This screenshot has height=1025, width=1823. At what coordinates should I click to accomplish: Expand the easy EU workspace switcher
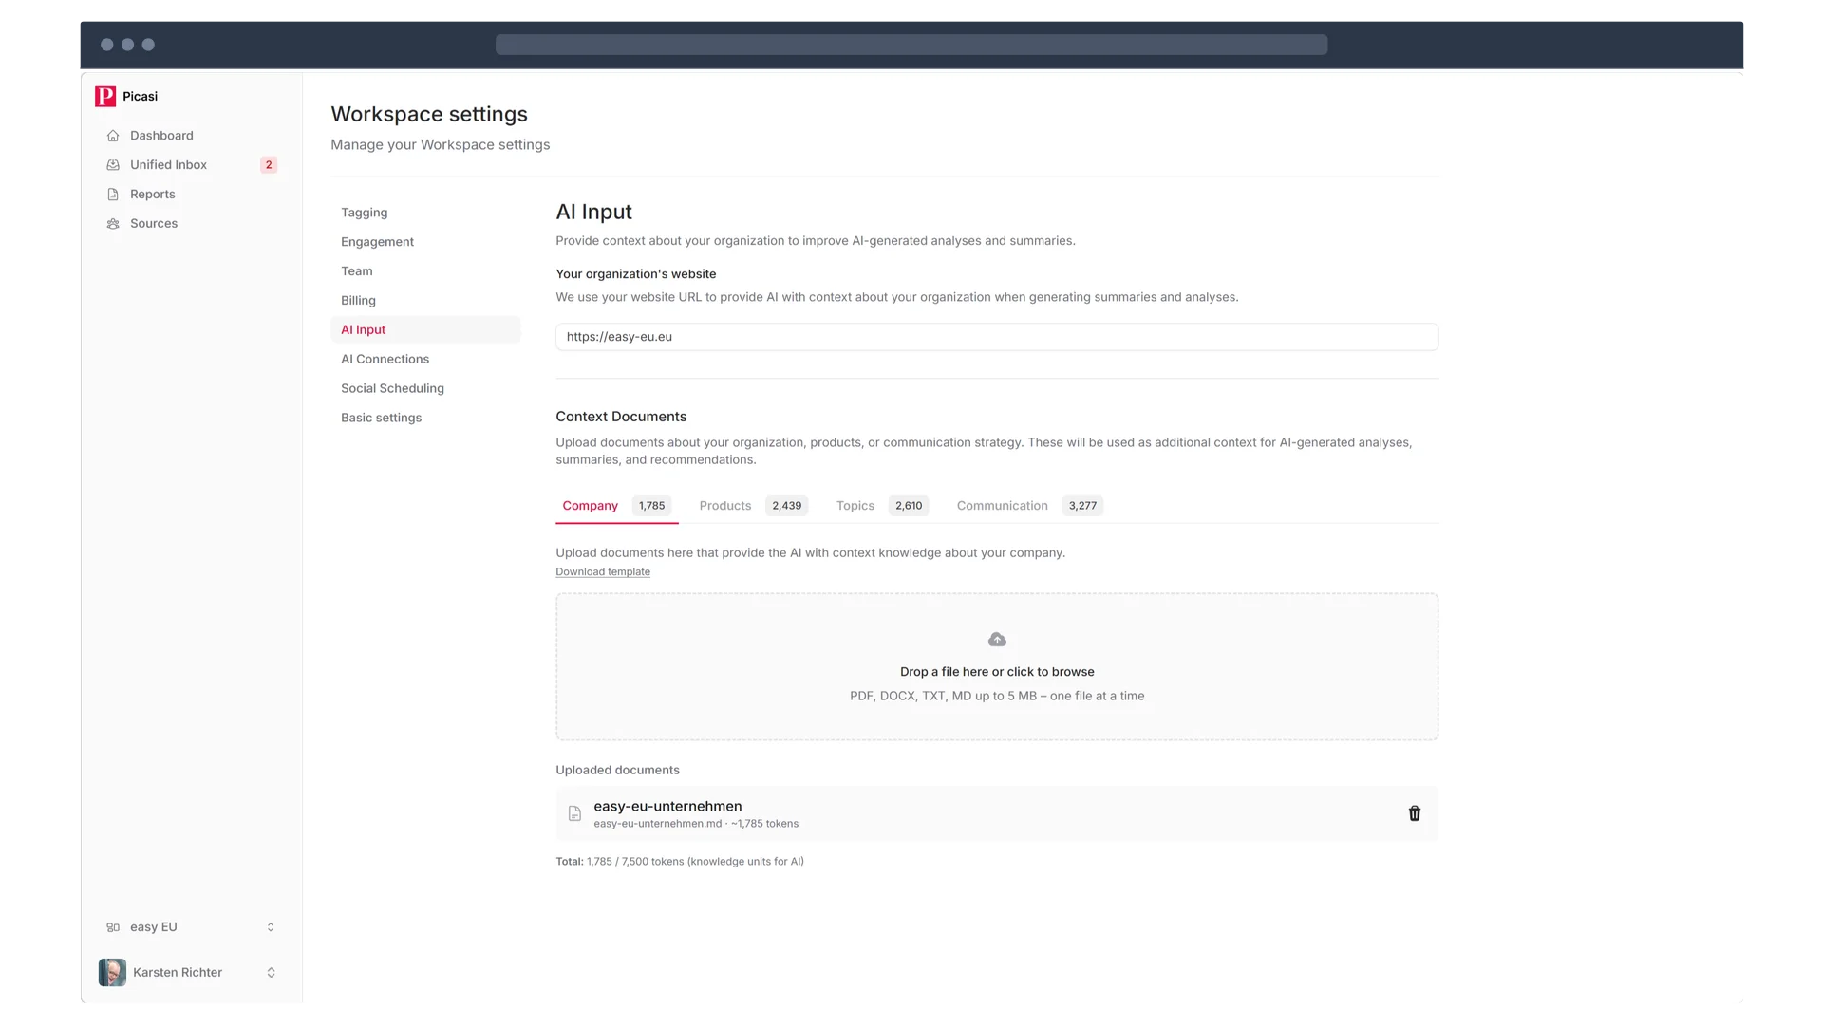(x=271, y=927)
